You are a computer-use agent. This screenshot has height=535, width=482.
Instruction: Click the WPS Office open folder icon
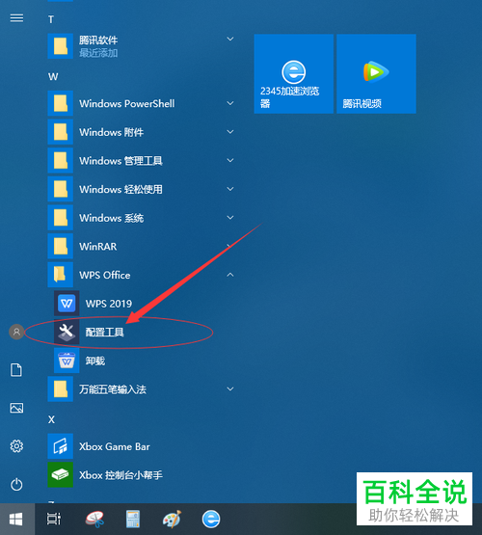coord(61,275)
